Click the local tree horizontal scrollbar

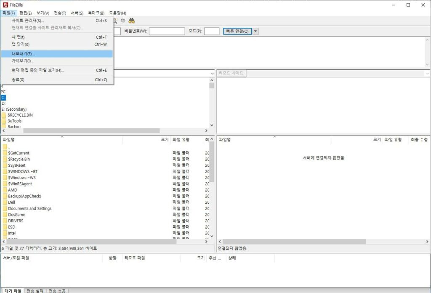pos(105,131)
